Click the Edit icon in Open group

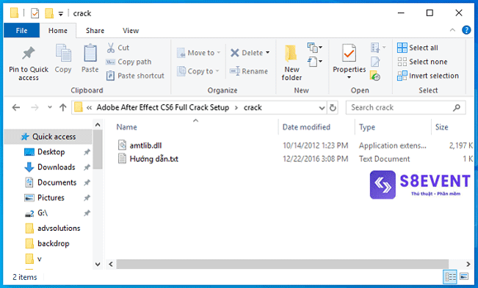375,62
